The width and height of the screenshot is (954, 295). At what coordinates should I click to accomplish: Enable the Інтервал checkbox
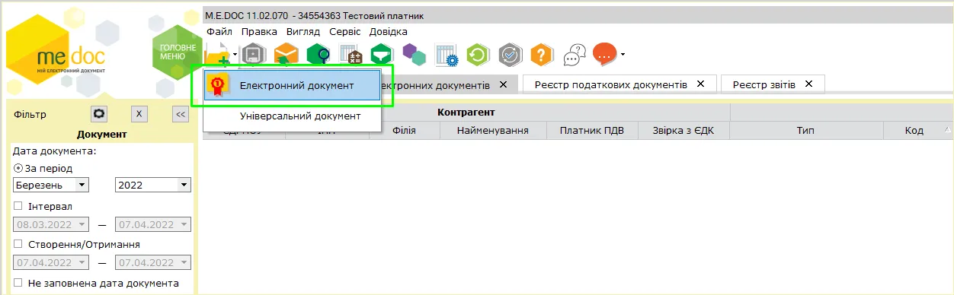18,206
